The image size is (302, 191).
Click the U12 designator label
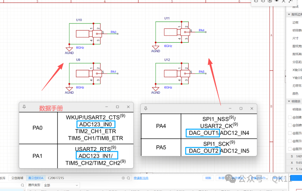167,60
